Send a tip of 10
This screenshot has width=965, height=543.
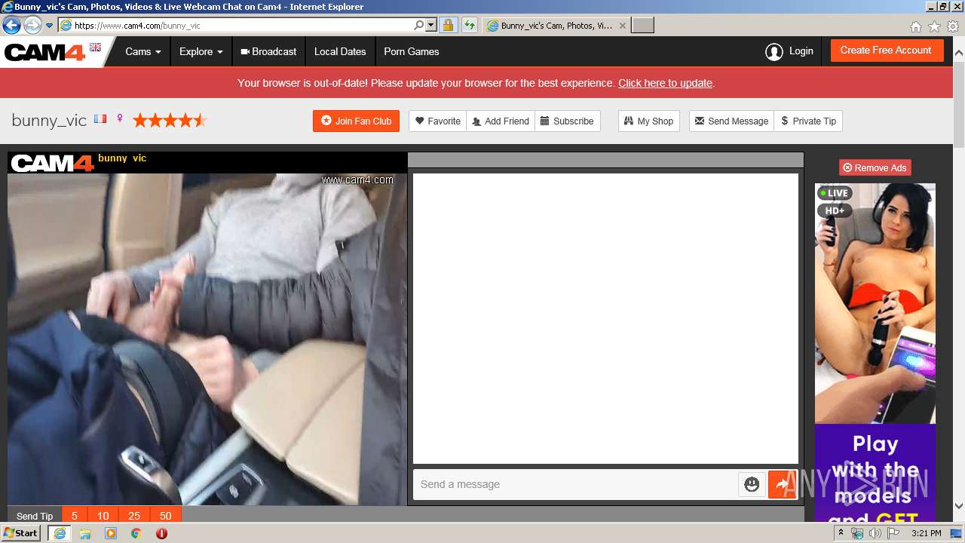click(103, 516)
